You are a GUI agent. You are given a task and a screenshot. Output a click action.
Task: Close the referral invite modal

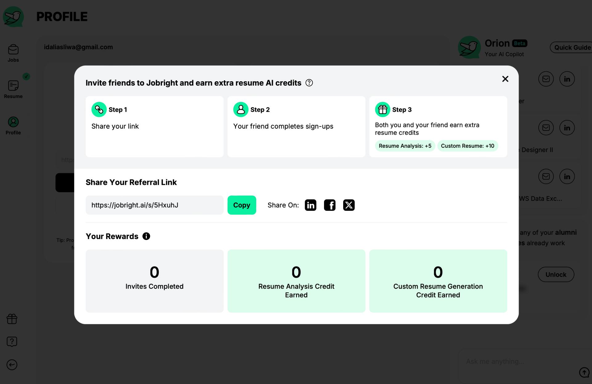(505, 79)
